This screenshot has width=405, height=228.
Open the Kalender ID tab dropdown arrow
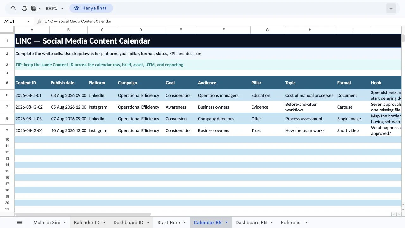104,223
